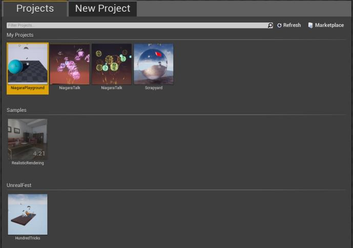Click the NiagaraPlayground name label
353x248 pixels.
click(x=28, y=88)
